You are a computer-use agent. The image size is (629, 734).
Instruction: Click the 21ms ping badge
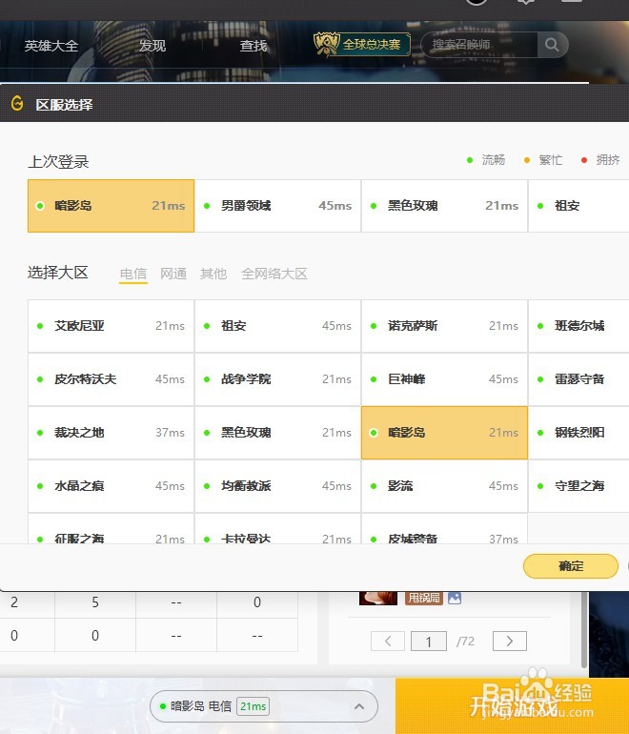tap(253, 706)
